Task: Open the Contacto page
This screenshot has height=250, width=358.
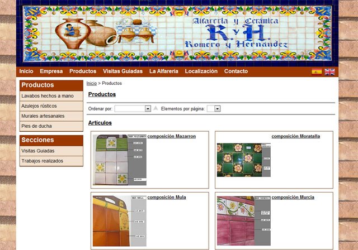Action: [x=236, y=71]
